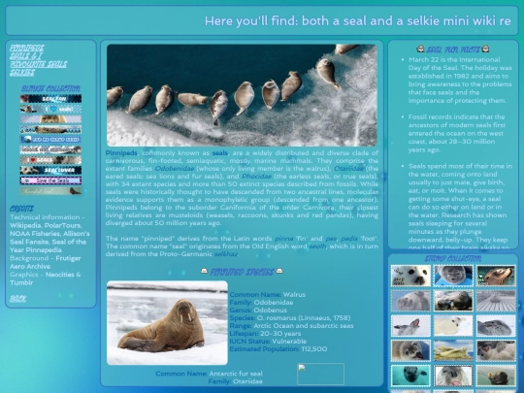Viewport: 524px width, 393px height.
Task: Click the March 22 International Day fact
Action: (460, 81)
